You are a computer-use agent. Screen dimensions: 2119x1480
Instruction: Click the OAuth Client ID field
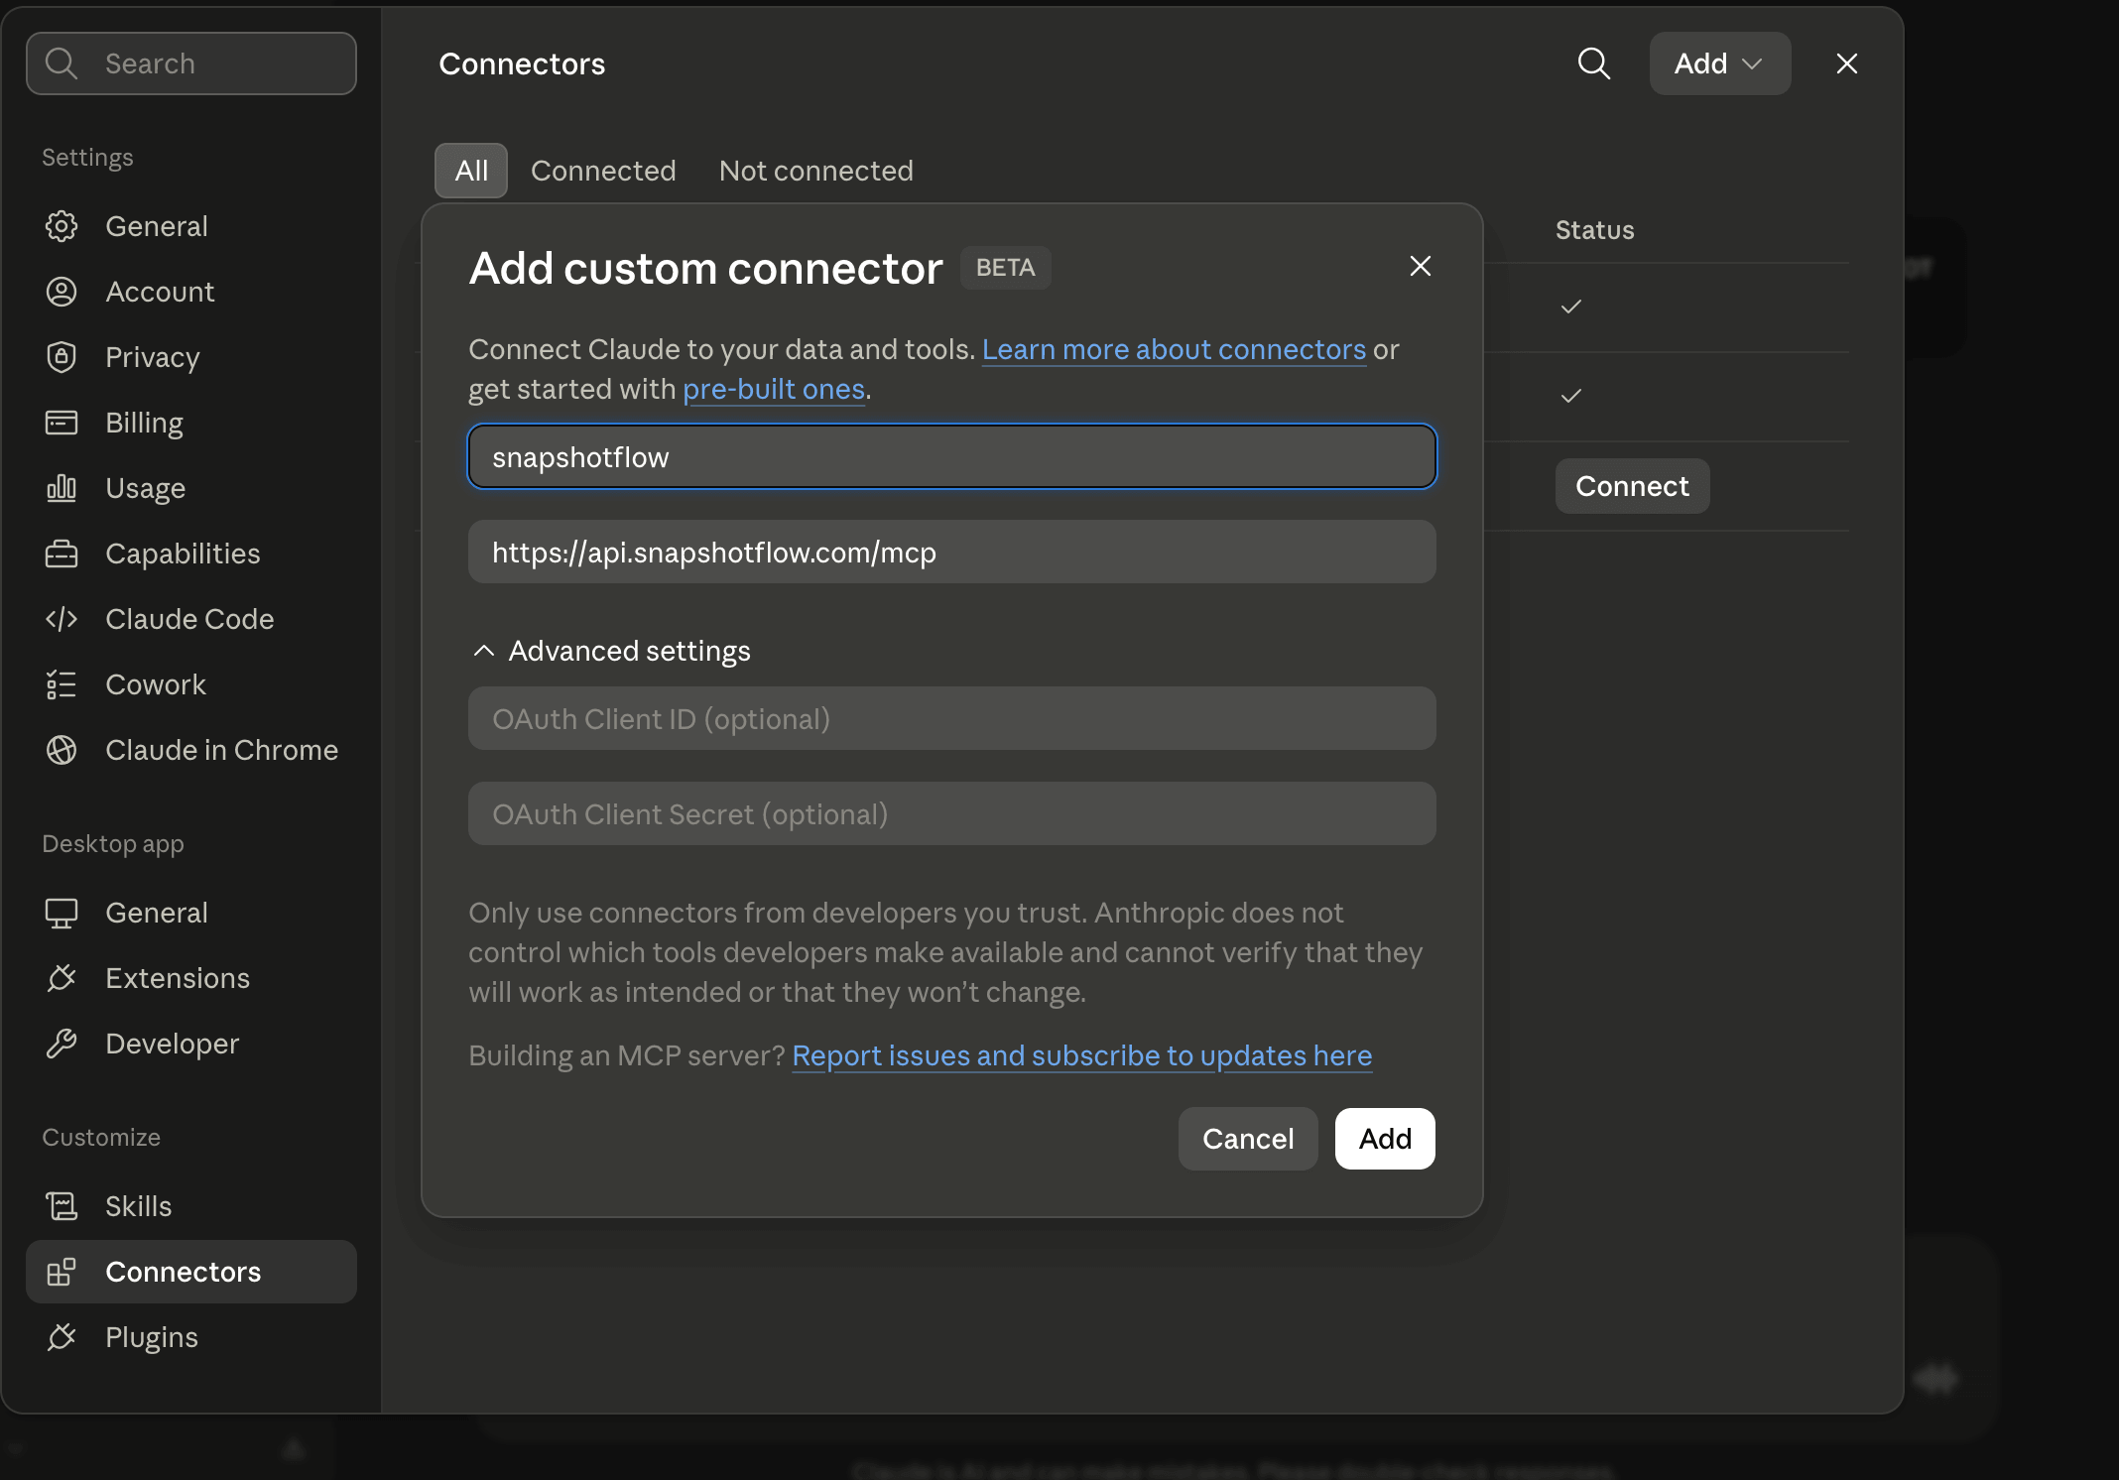pos(952,718)
